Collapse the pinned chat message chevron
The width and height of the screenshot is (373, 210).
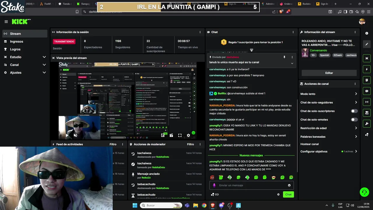click(292, 63)
